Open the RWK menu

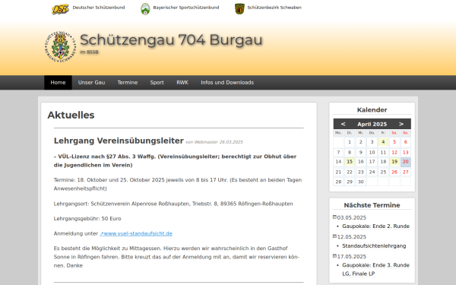[182, 83]
